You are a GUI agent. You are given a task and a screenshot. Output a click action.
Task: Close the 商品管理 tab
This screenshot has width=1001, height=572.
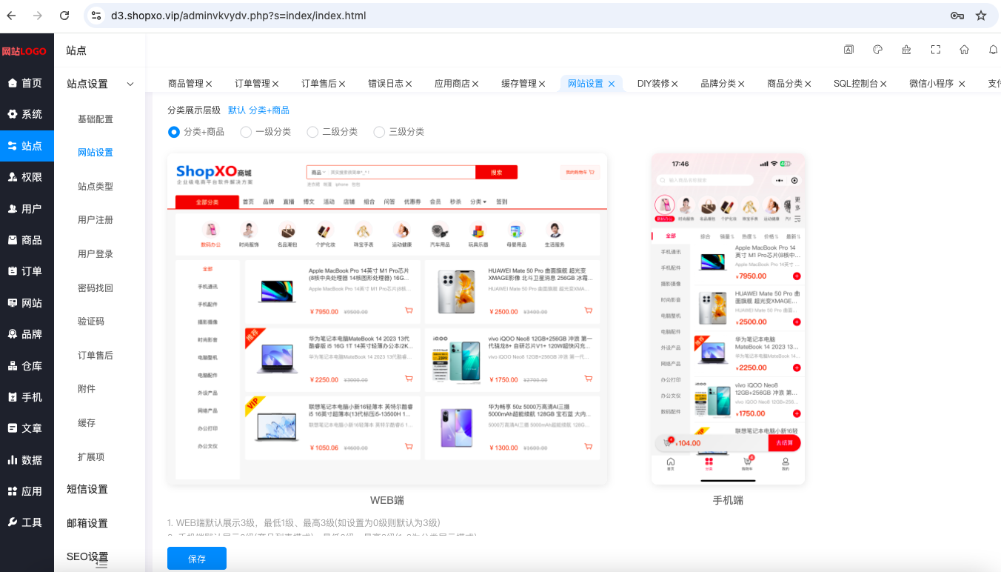click(209, 84)
